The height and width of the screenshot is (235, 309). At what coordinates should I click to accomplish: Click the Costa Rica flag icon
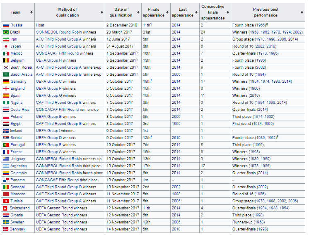click(x=6, y=110)
